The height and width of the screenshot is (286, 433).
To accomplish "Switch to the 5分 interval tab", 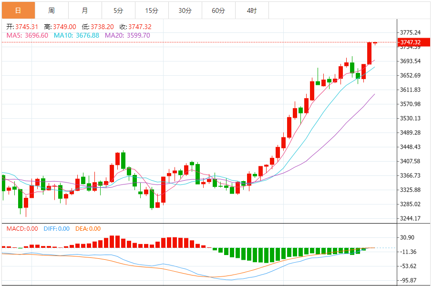I will pyautogui.click(x=118, y=10).
